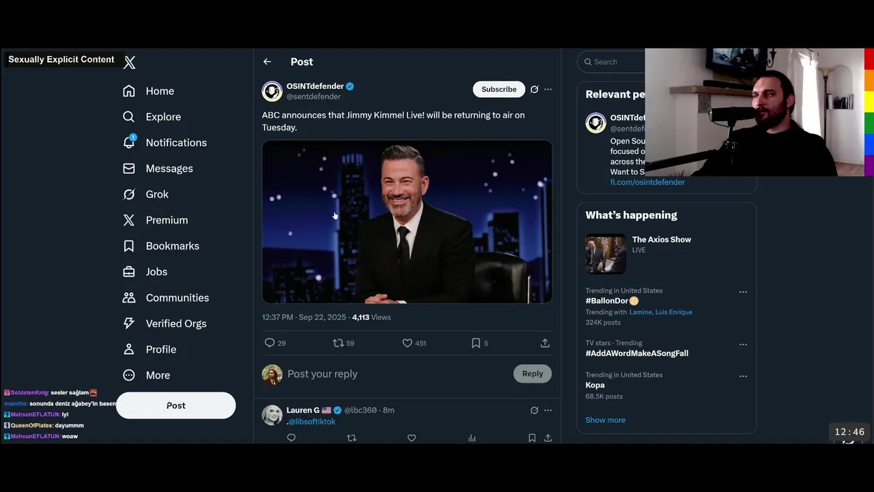874x492 pixels.
Task: Open Bookmarks icon in sidebar
Action: [128, 246]
